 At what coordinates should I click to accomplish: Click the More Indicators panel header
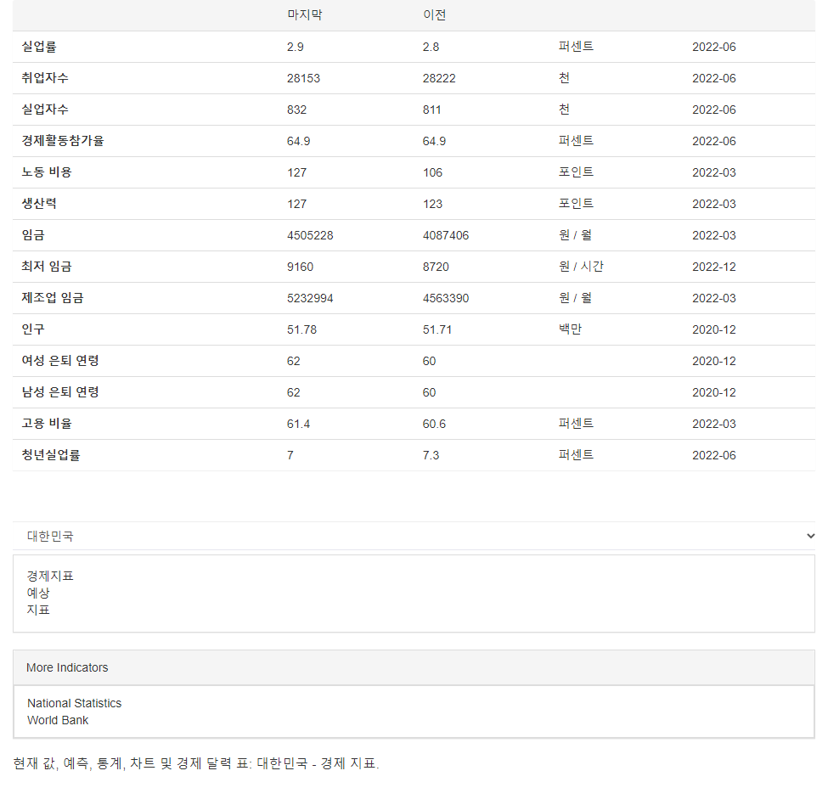pyautogui.click(x=414, y=667)
